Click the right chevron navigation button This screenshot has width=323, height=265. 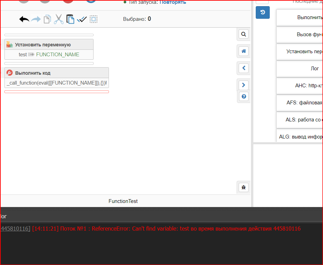[x=243, y=85]
